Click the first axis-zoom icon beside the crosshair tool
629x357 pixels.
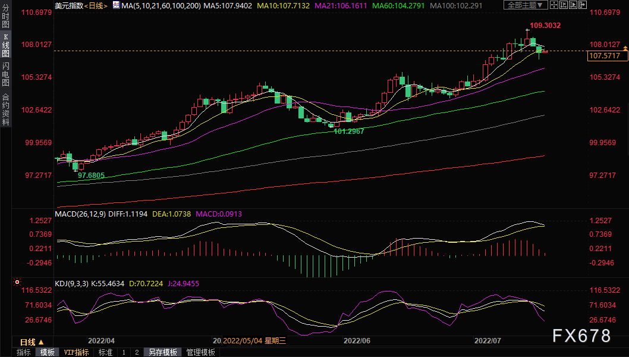(x=563, y=5)
